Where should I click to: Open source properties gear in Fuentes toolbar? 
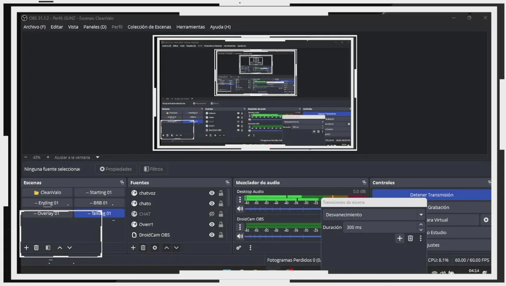coord(155,247)
